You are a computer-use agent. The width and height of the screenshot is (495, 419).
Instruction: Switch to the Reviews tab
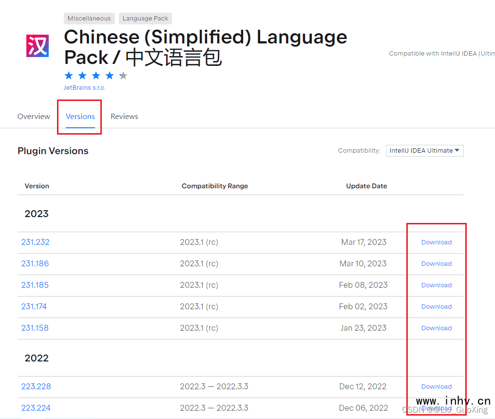(x=124, y=116)
